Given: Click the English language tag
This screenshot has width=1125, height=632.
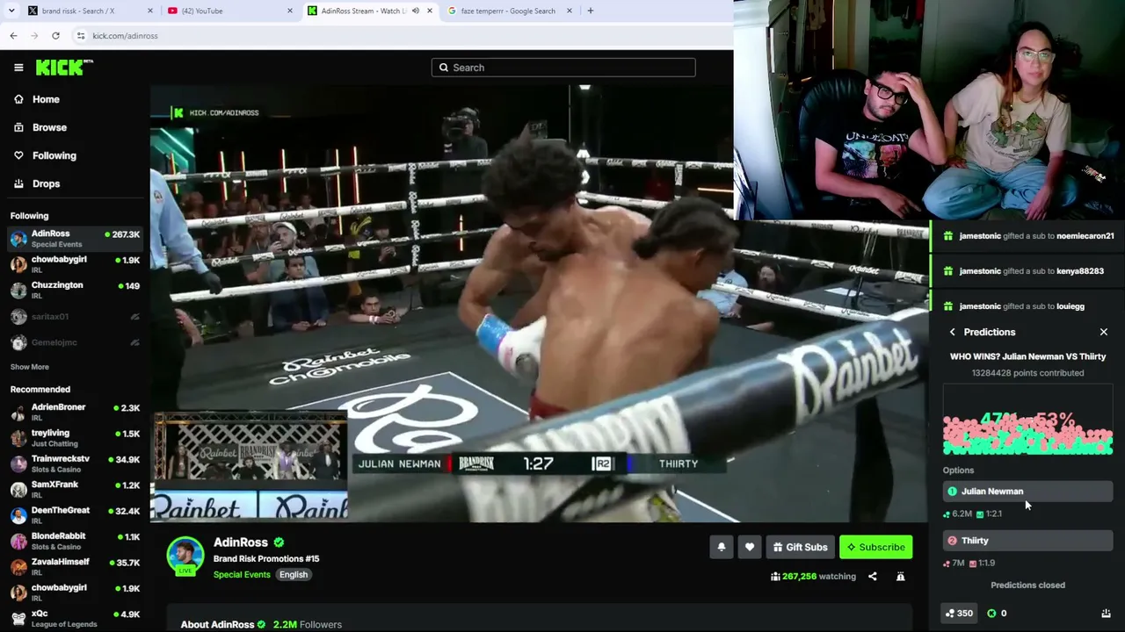Looking at the screenshot, I should (x=294, y=575).
